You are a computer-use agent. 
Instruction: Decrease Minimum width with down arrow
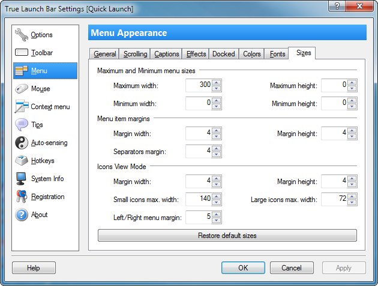point(217,107)
